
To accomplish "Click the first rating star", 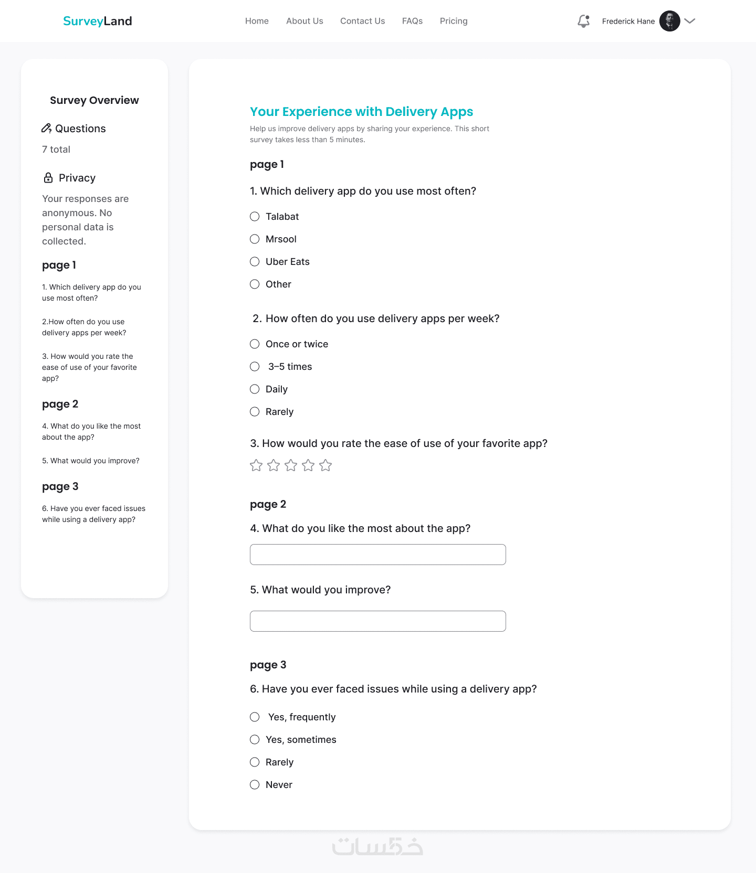I will [x=256, y=465].
